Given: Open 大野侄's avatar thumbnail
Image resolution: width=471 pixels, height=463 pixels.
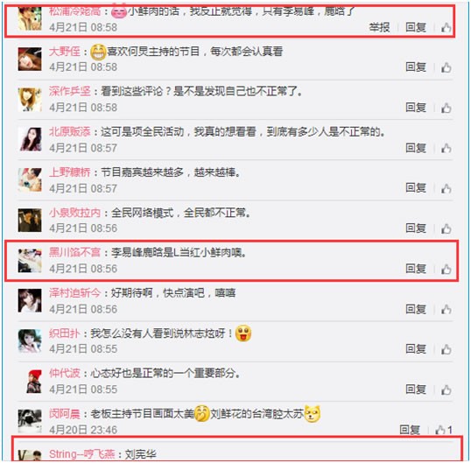Looking at the screenshot, I should click(30, 60).
